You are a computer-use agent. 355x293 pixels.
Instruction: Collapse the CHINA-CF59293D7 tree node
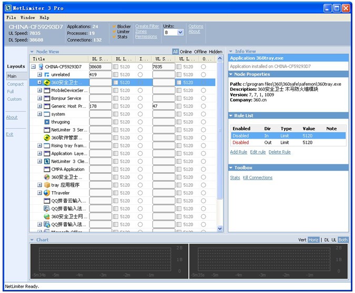click(x=34, y=67)
